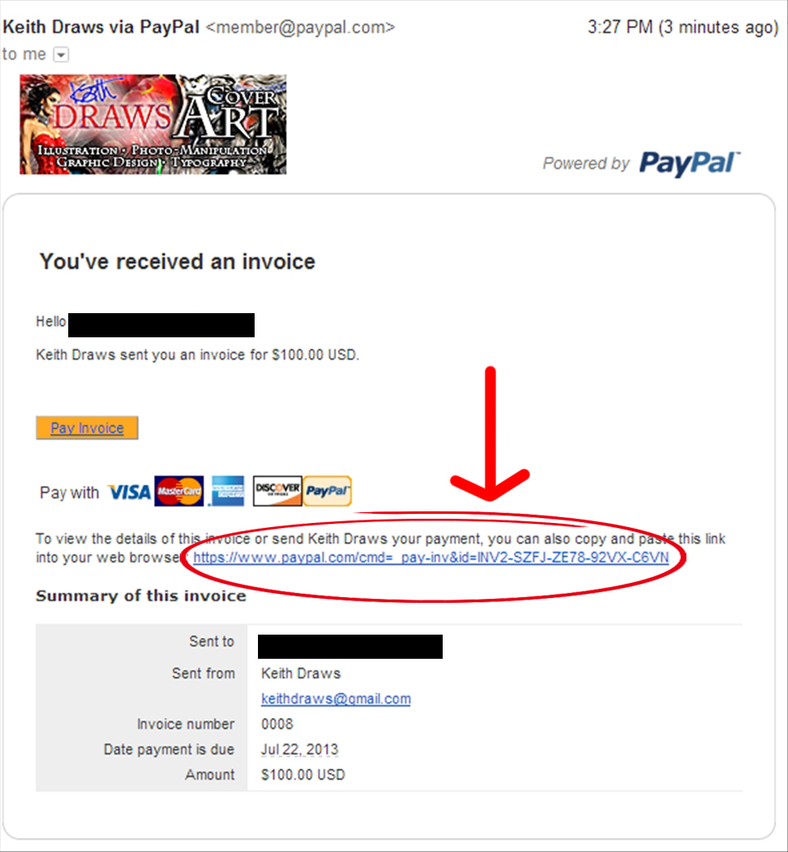Select the invoice number 0008
Screen dimensions: 788x852
coord(277,725)
